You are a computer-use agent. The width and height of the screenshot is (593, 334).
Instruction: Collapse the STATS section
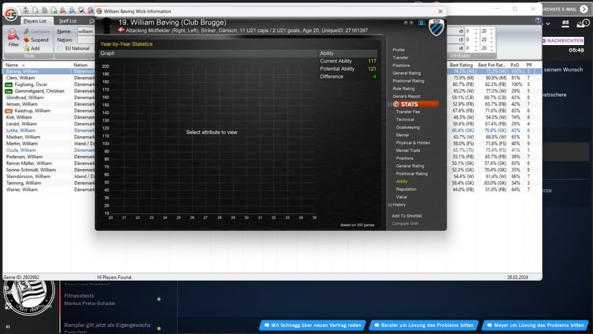[390, 104]
